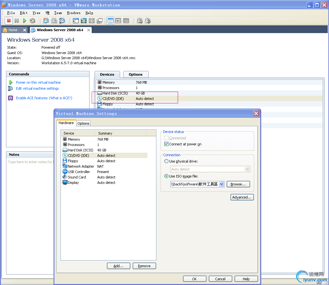The height and width of the screenshot is (285, 329).
Task: Click the Enable ACE features link
Action: click(32, 98)
